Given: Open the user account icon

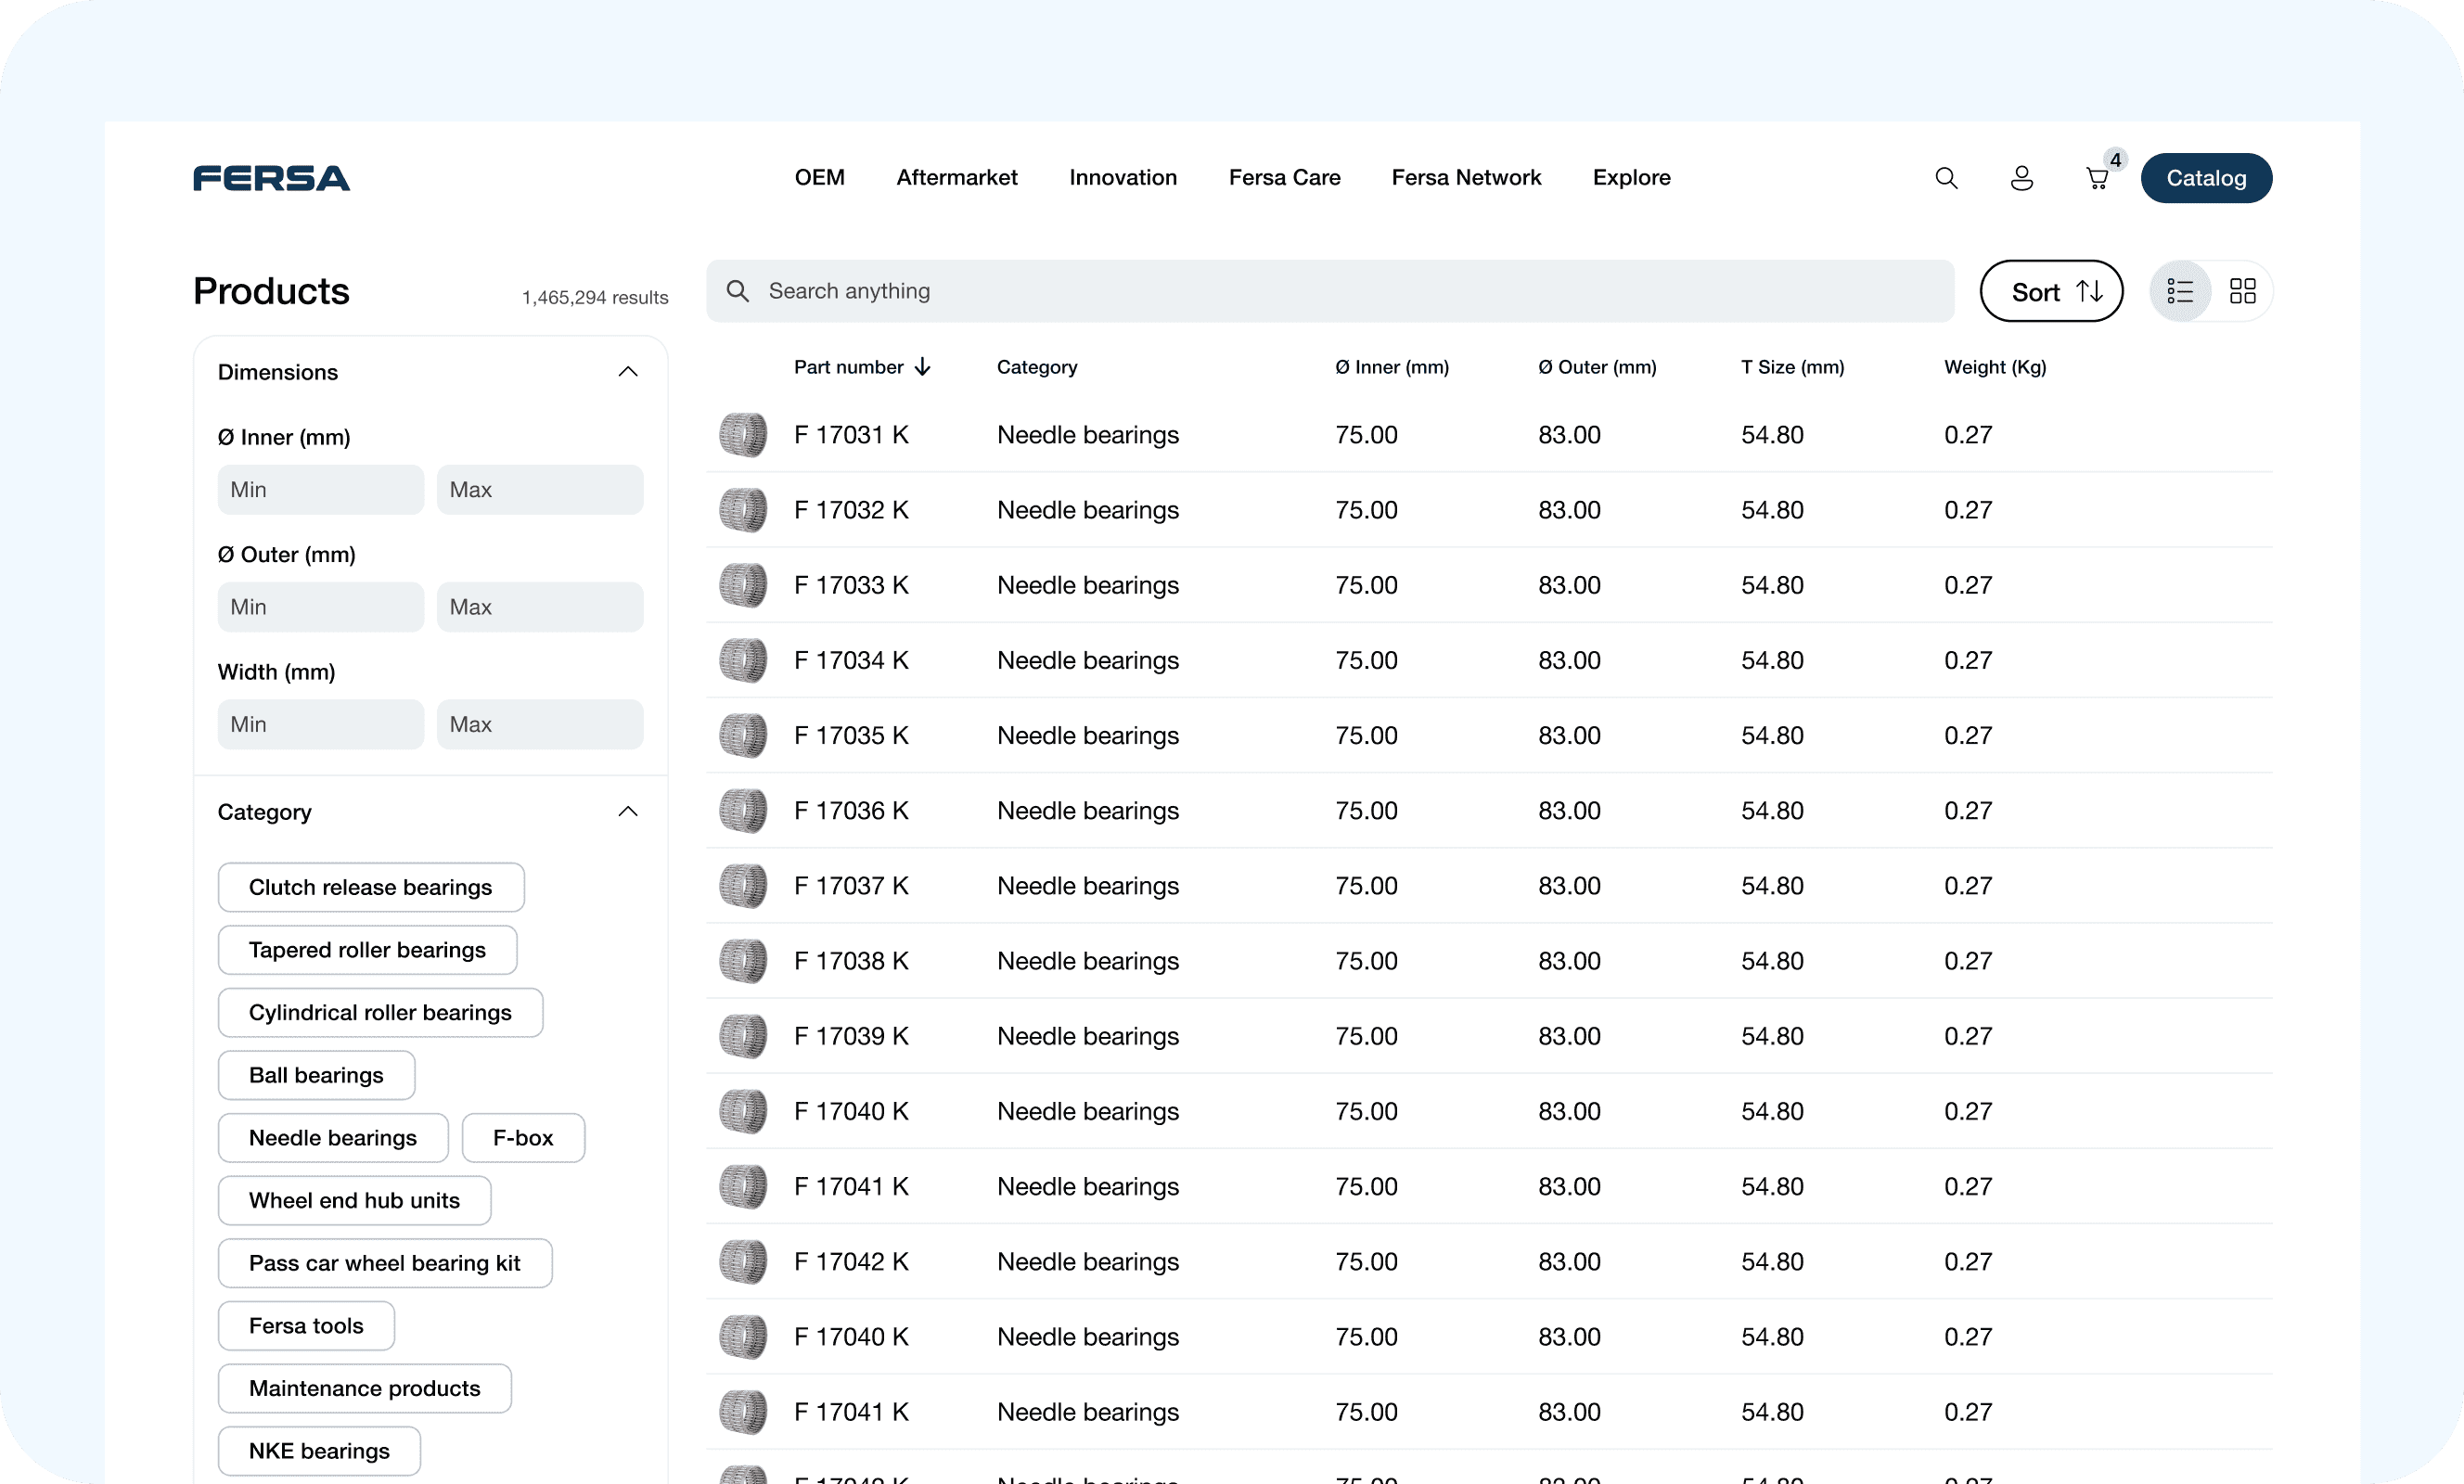Looking at the screenshot, I should click(2021, 178).
